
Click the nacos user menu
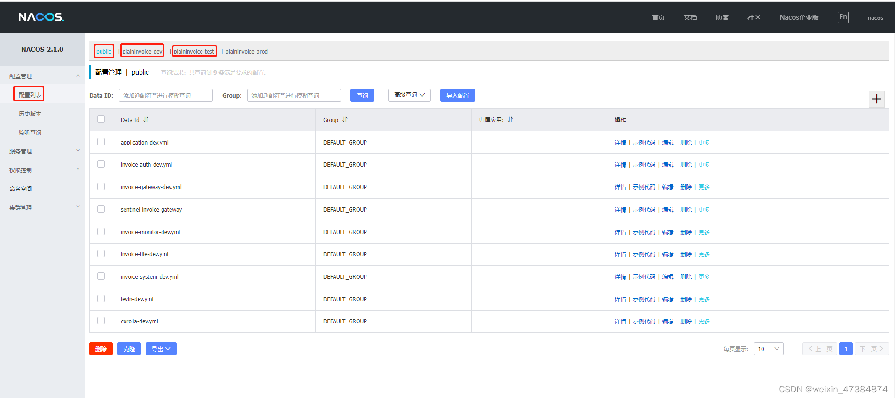[x=875, y=18]
